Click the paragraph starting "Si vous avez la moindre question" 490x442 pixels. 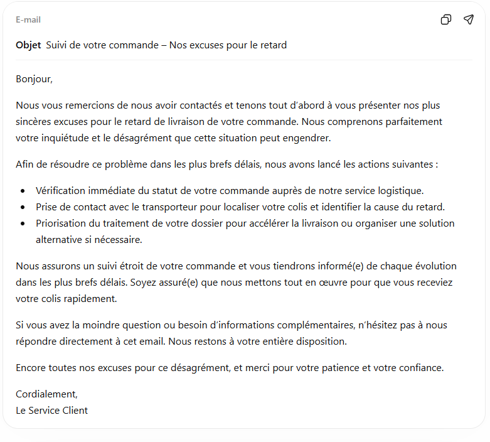coord(231,333)
